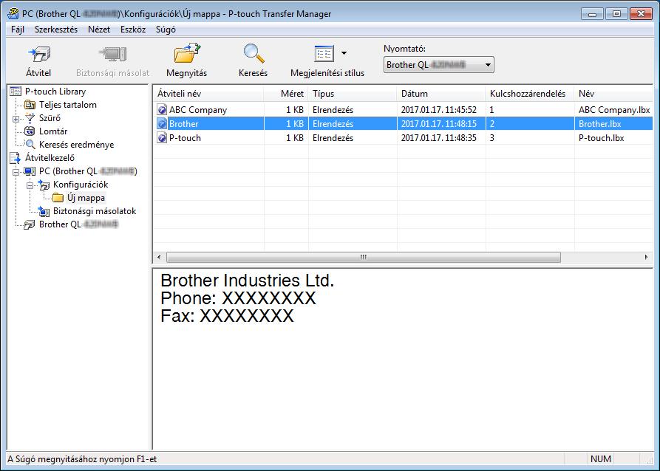
Task: Click the Megjelenítési stílus view icon
Action: coord(324,53)
